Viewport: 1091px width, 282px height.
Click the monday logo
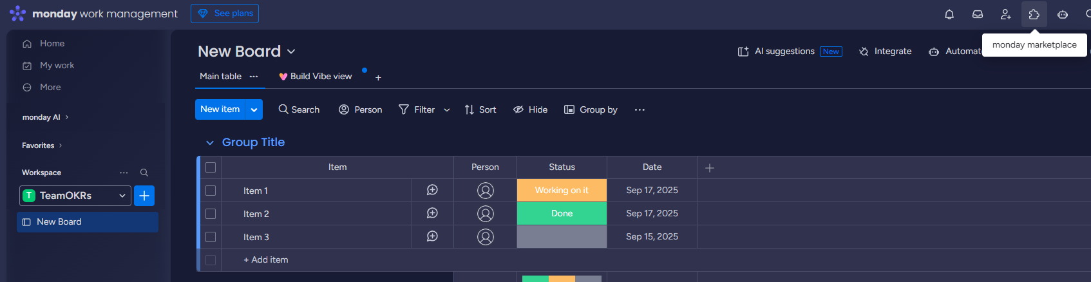pyautogui.click(x=18, y=14)
